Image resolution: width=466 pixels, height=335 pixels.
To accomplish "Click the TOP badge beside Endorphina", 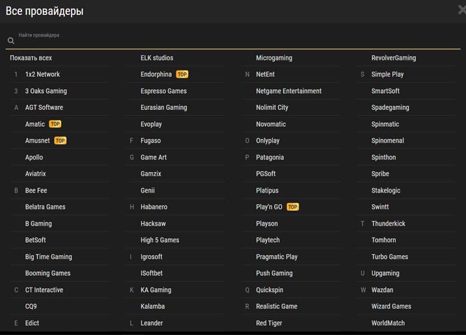I will 182,75.
